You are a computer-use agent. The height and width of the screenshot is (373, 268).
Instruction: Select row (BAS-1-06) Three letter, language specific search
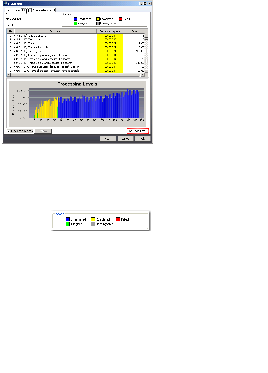75,63
